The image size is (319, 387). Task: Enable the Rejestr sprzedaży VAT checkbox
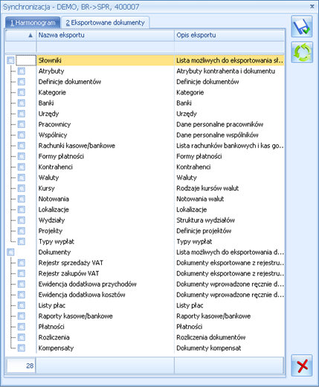tap(22, 263)
